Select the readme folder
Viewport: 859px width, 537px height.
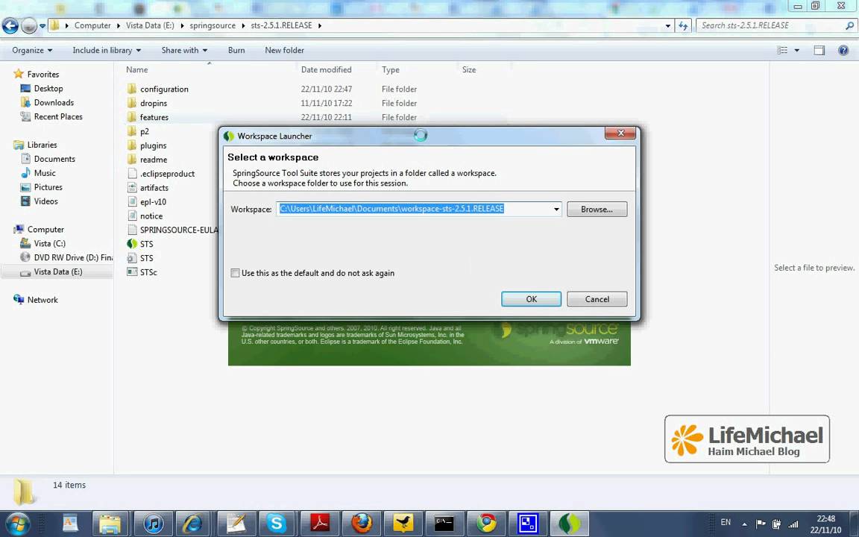tap(154, 160)
